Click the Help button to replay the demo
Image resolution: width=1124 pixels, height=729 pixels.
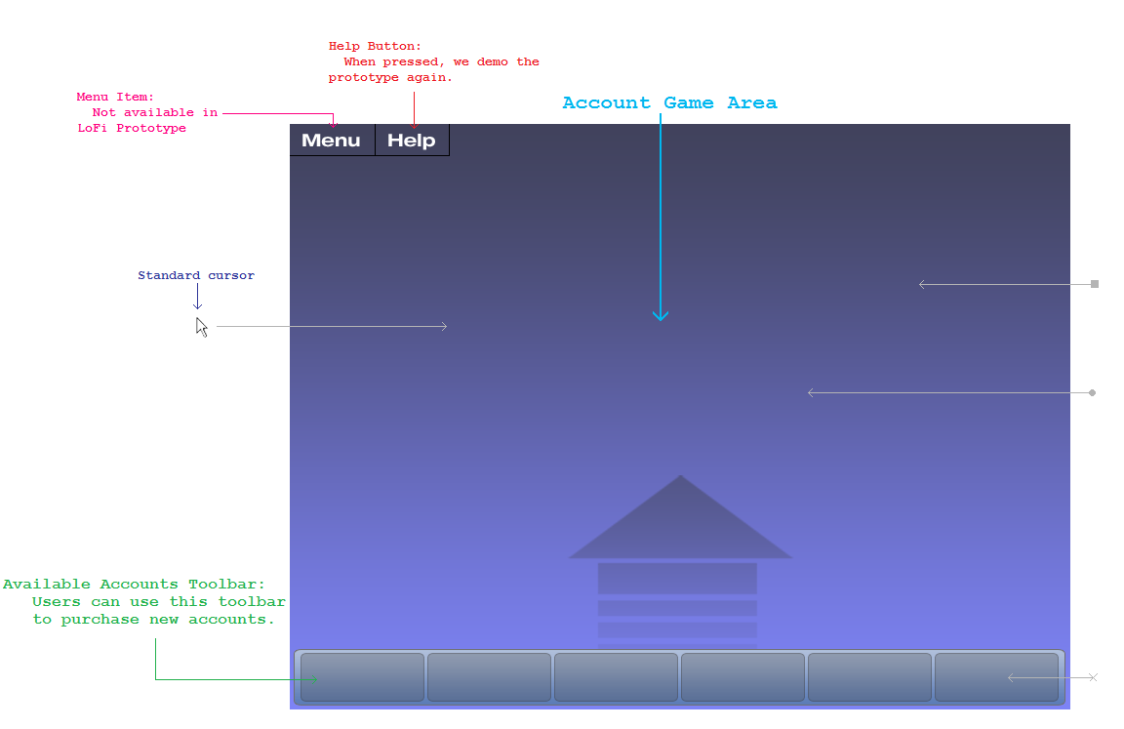412,140
